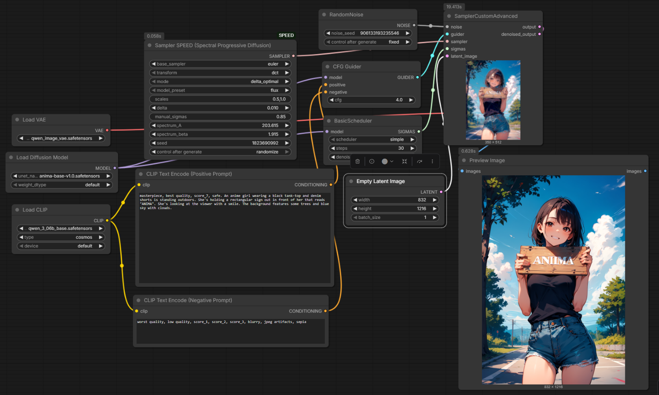This screenshot has height=395, width=659.
Task: Click inside the negative prompt text area
Action: 231,331
